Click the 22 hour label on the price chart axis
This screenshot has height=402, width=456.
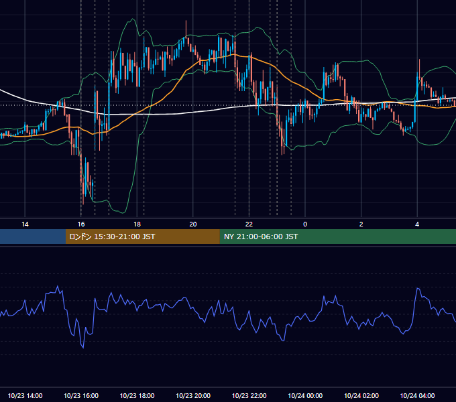pos(249,224)
